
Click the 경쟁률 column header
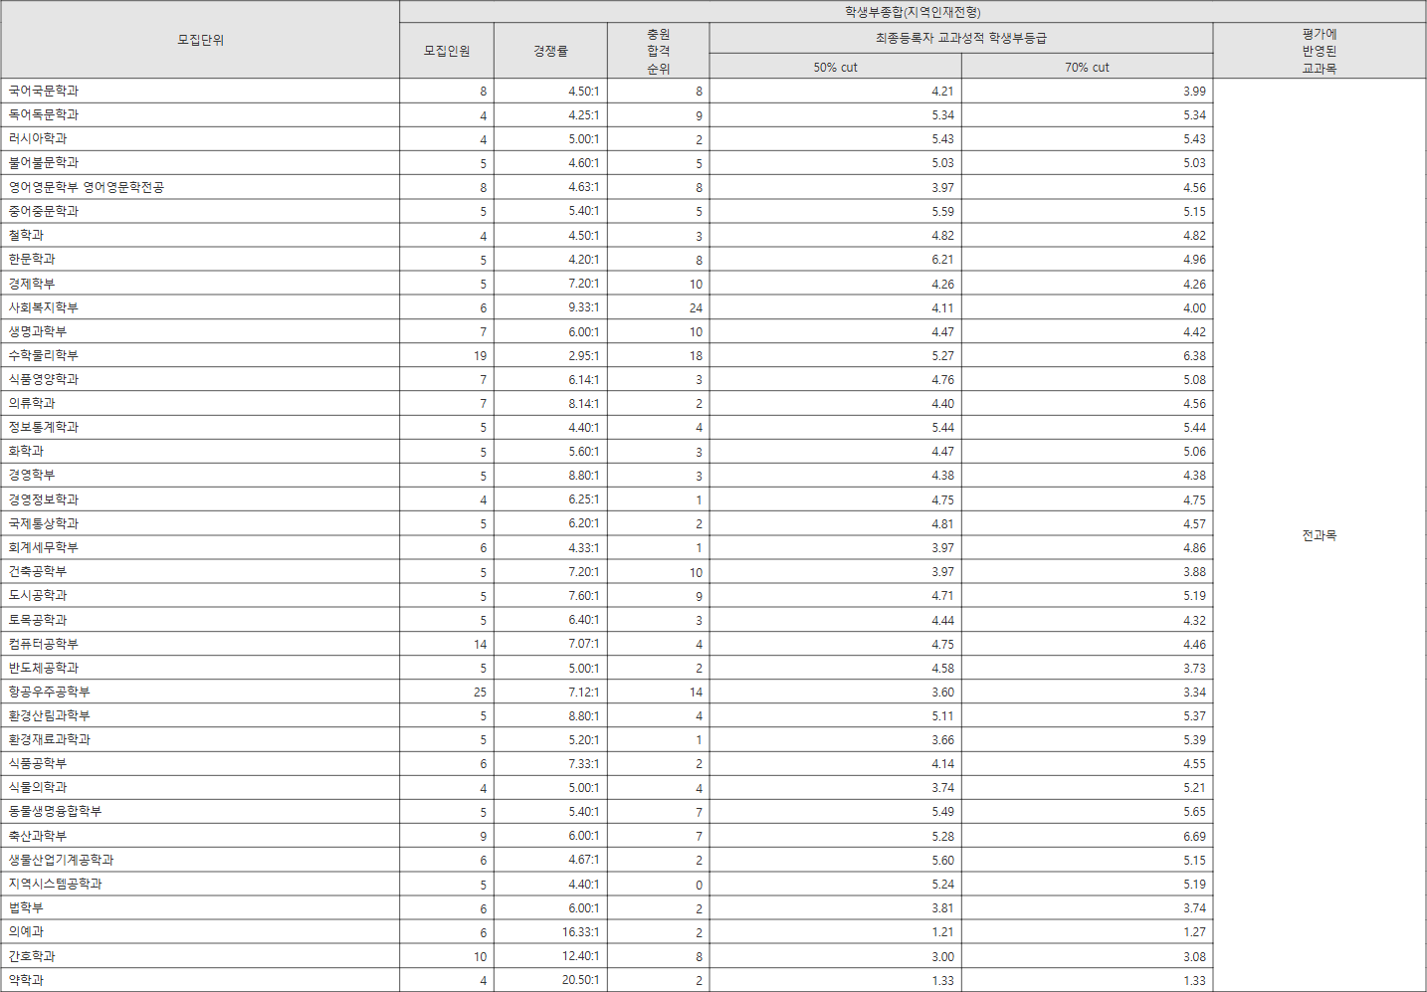[550, 51]
